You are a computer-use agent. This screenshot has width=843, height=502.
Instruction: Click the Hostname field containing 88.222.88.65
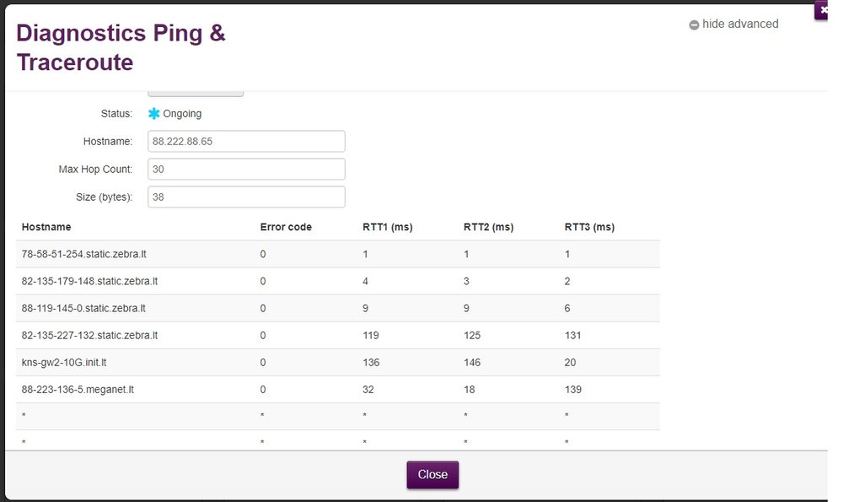point(246,142)
